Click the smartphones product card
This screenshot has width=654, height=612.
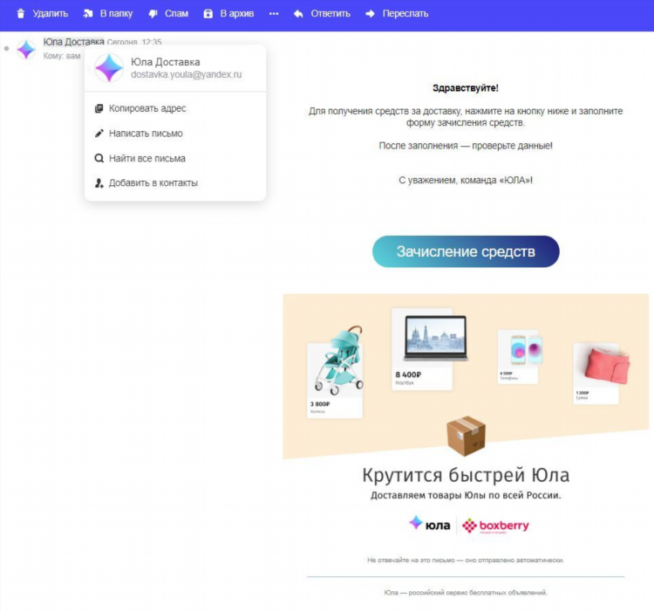coord(519,357)
